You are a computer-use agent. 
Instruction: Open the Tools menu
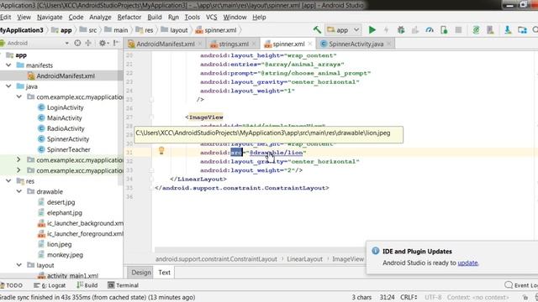pos(193,17)
